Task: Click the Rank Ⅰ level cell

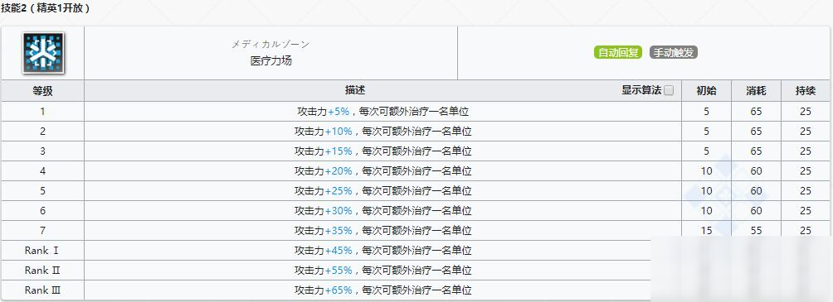Action: coord(42,251)
